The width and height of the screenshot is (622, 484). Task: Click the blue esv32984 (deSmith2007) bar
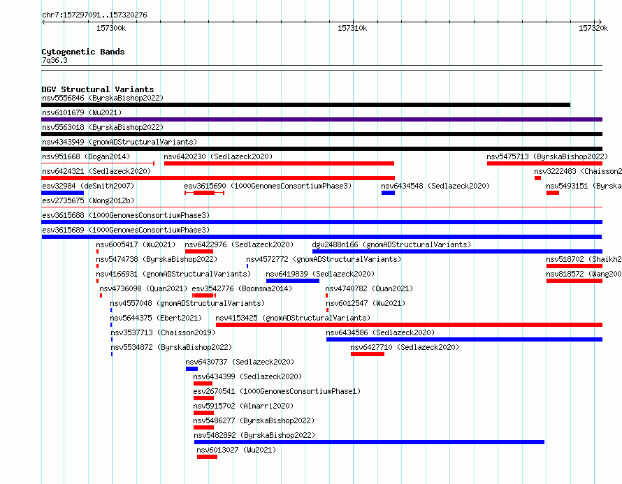click(62, 193)
